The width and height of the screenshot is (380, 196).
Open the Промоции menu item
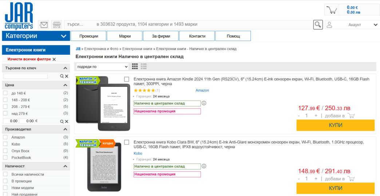click(89, 36)
